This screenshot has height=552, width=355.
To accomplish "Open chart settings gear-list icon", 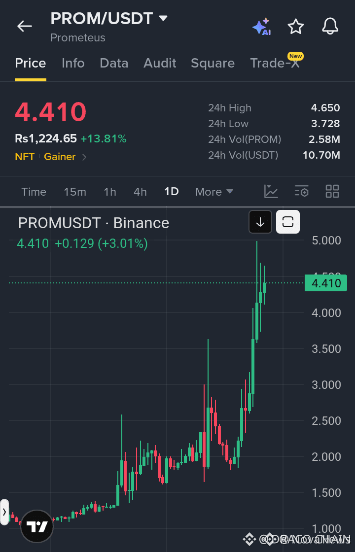I will pyautogui.click(x=301, y=192).
